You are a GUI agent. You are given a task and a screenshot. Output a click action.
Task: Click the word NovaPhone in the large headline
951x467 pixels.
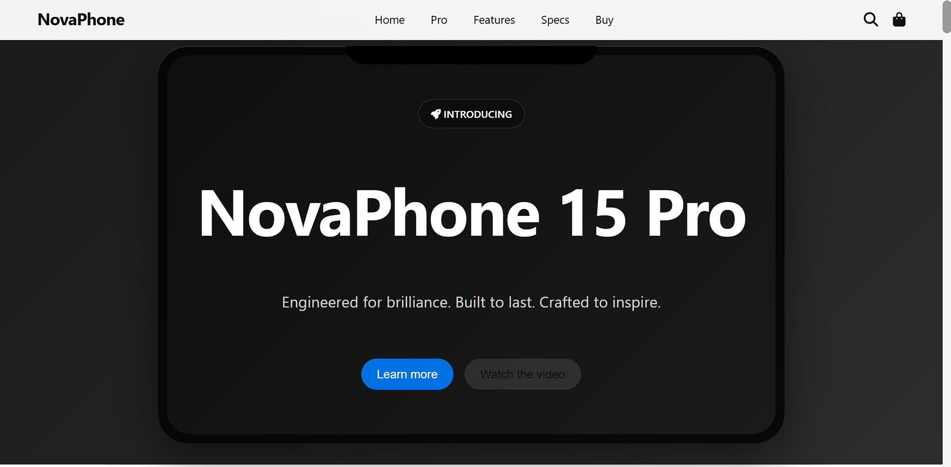tap(369, 213)
